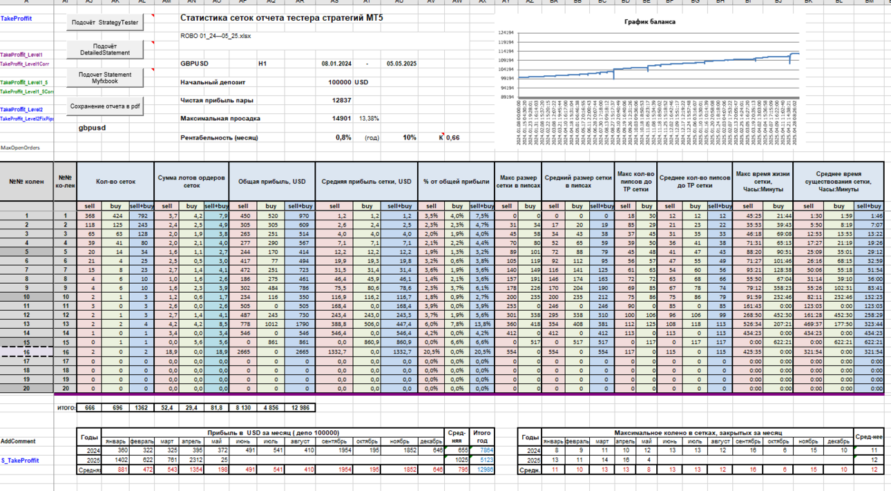Select the net profit value 12837

click(x=342, y=100)
